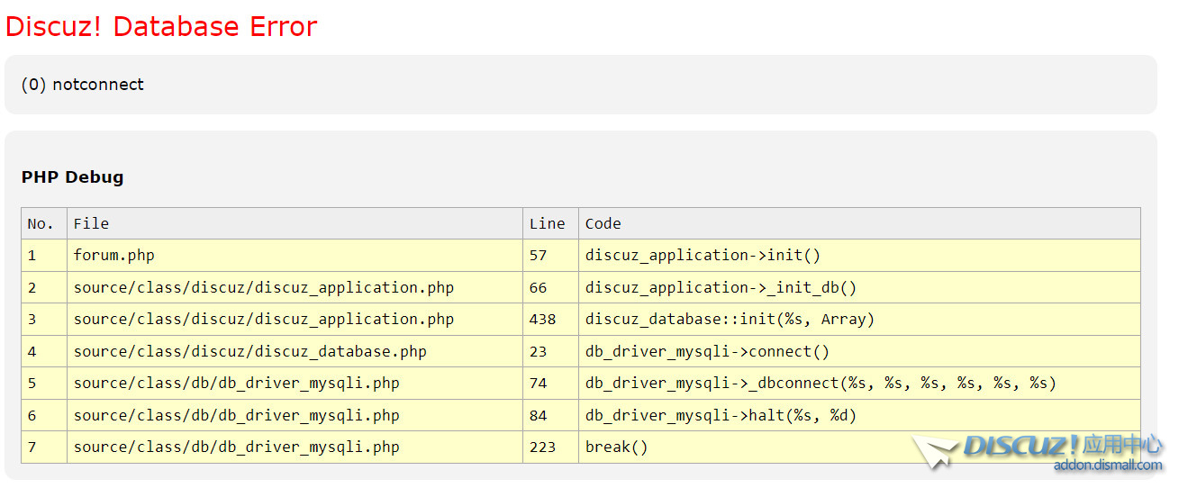Click db_driver_mysqli.php file cell in row 5
Screen dimensions: 1179x488
295,384
